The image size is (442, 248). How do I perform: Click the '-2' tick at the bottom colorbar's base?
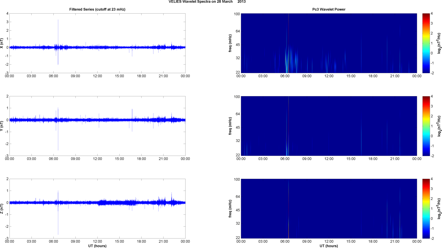coord(432,239)
